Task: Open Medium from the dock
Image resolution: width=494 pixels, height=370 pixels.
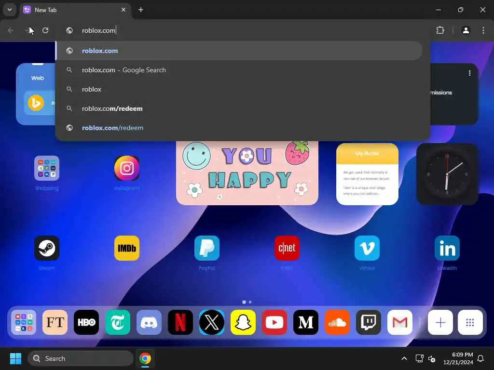Action: [305, 322]
